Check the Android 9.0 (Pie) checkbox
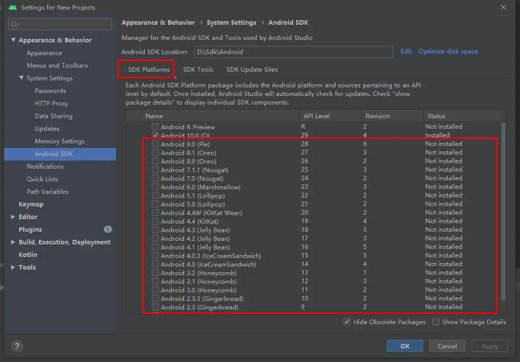Viewport: 520px width, 362px height. (x=155, y=144)
